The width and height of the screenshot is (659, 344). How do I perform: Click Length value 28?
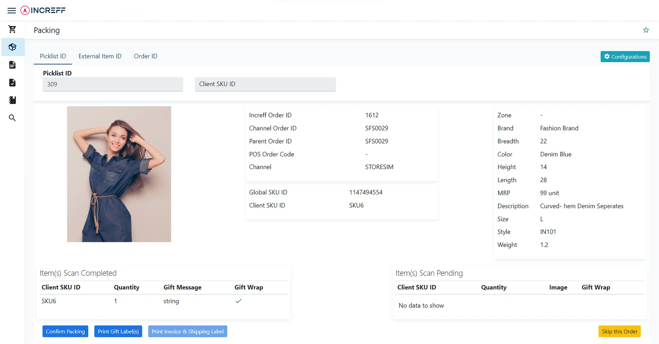pyautogui.click(x=543, y=180)
